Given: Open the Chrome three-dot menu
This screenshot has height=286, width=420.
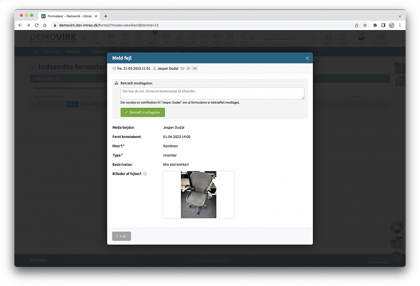Looking at the screenshot, I should tap(400, 25).
